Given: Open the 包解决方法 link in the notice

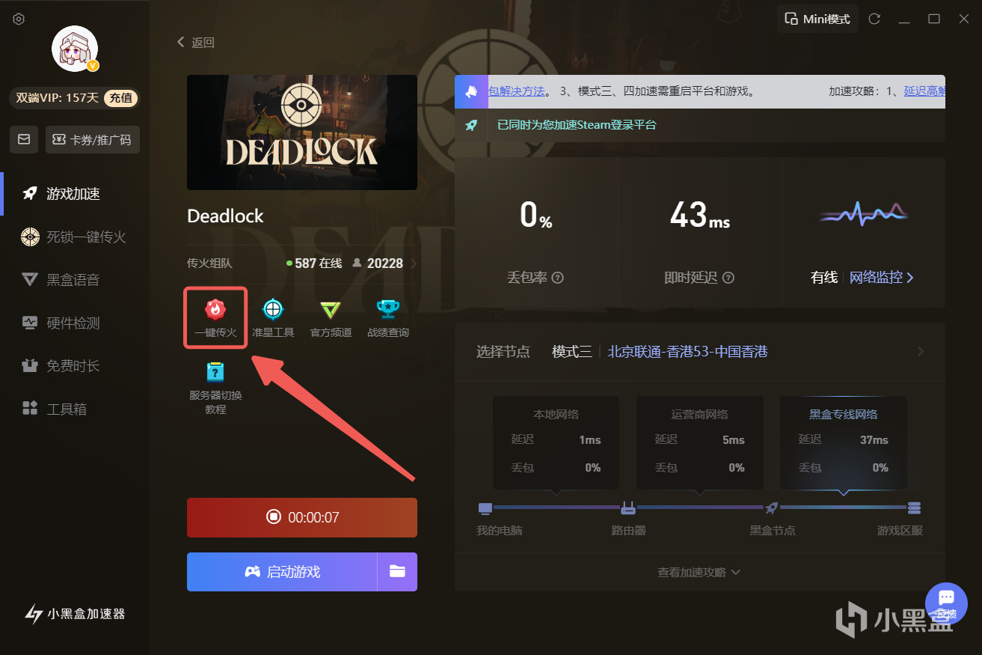Looking at the screenshot, I should [x=516, y=91].
